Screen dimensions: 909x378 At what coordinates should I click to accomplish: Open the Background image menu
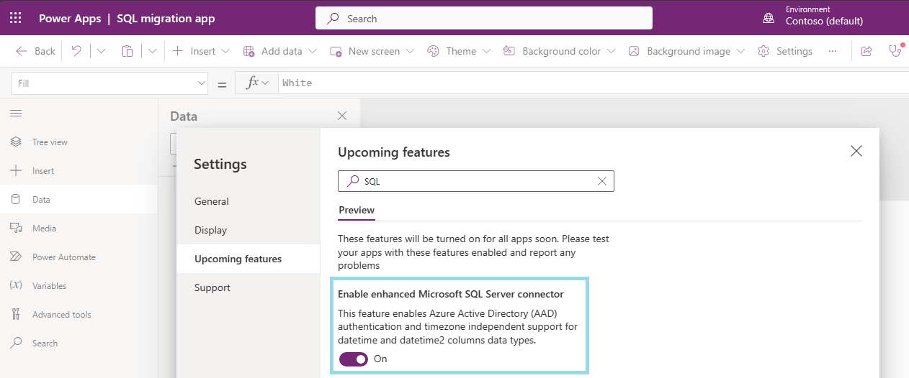(x=686, y=51)
